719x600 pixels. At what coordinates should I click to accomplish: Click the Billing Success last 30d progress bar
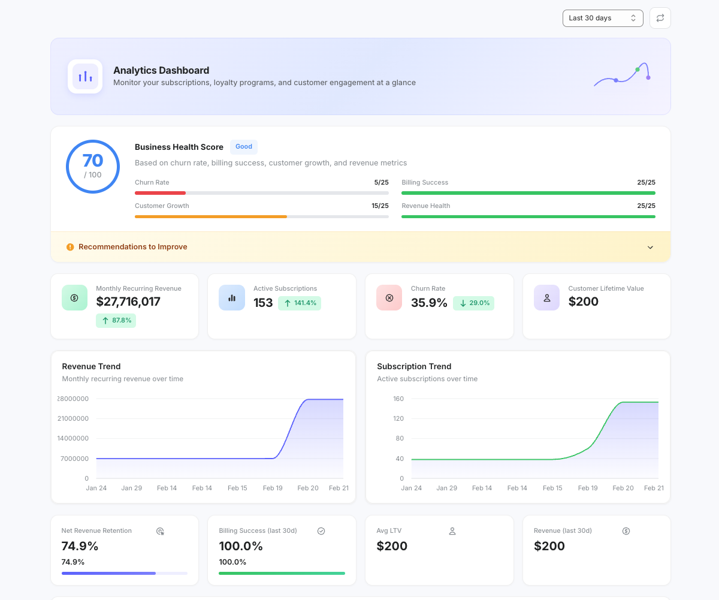click(282, 574)
